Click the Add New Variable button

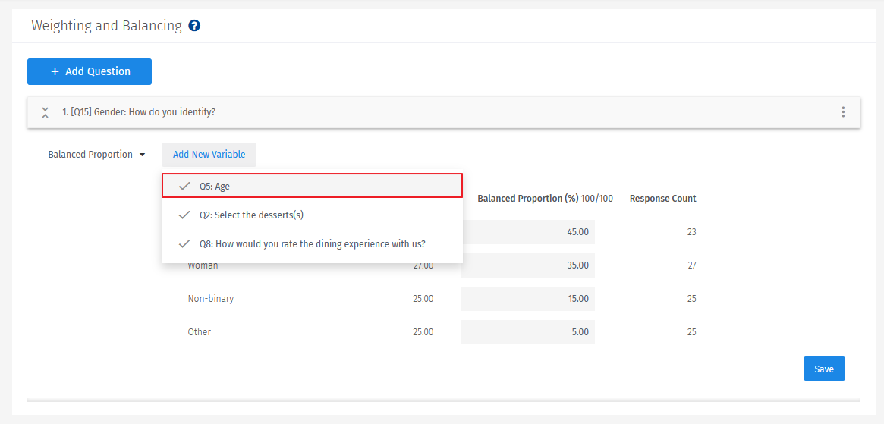[x=209, y=155]
